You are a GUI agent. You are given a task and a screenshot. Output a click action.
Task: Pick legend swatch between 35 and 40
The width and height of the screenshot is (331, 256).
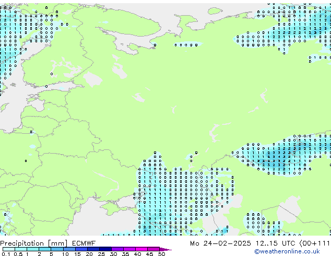[129, 249]
